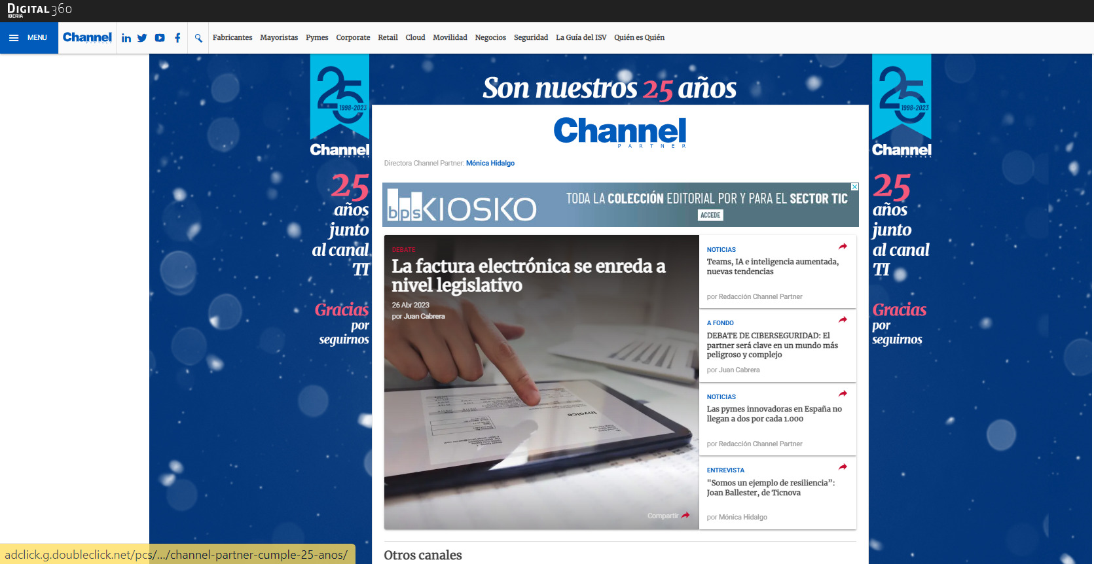The width and height of the screenshot is (1094, 564).
Task: Click Son nuestros 25 años headline banner
Action: (x=610, y=88)
